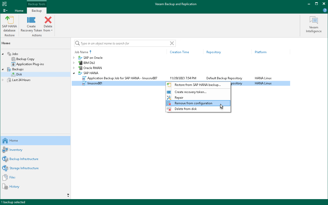
Task: Switch to the Home ribbon tab
Action: click(x=19, y=11)
